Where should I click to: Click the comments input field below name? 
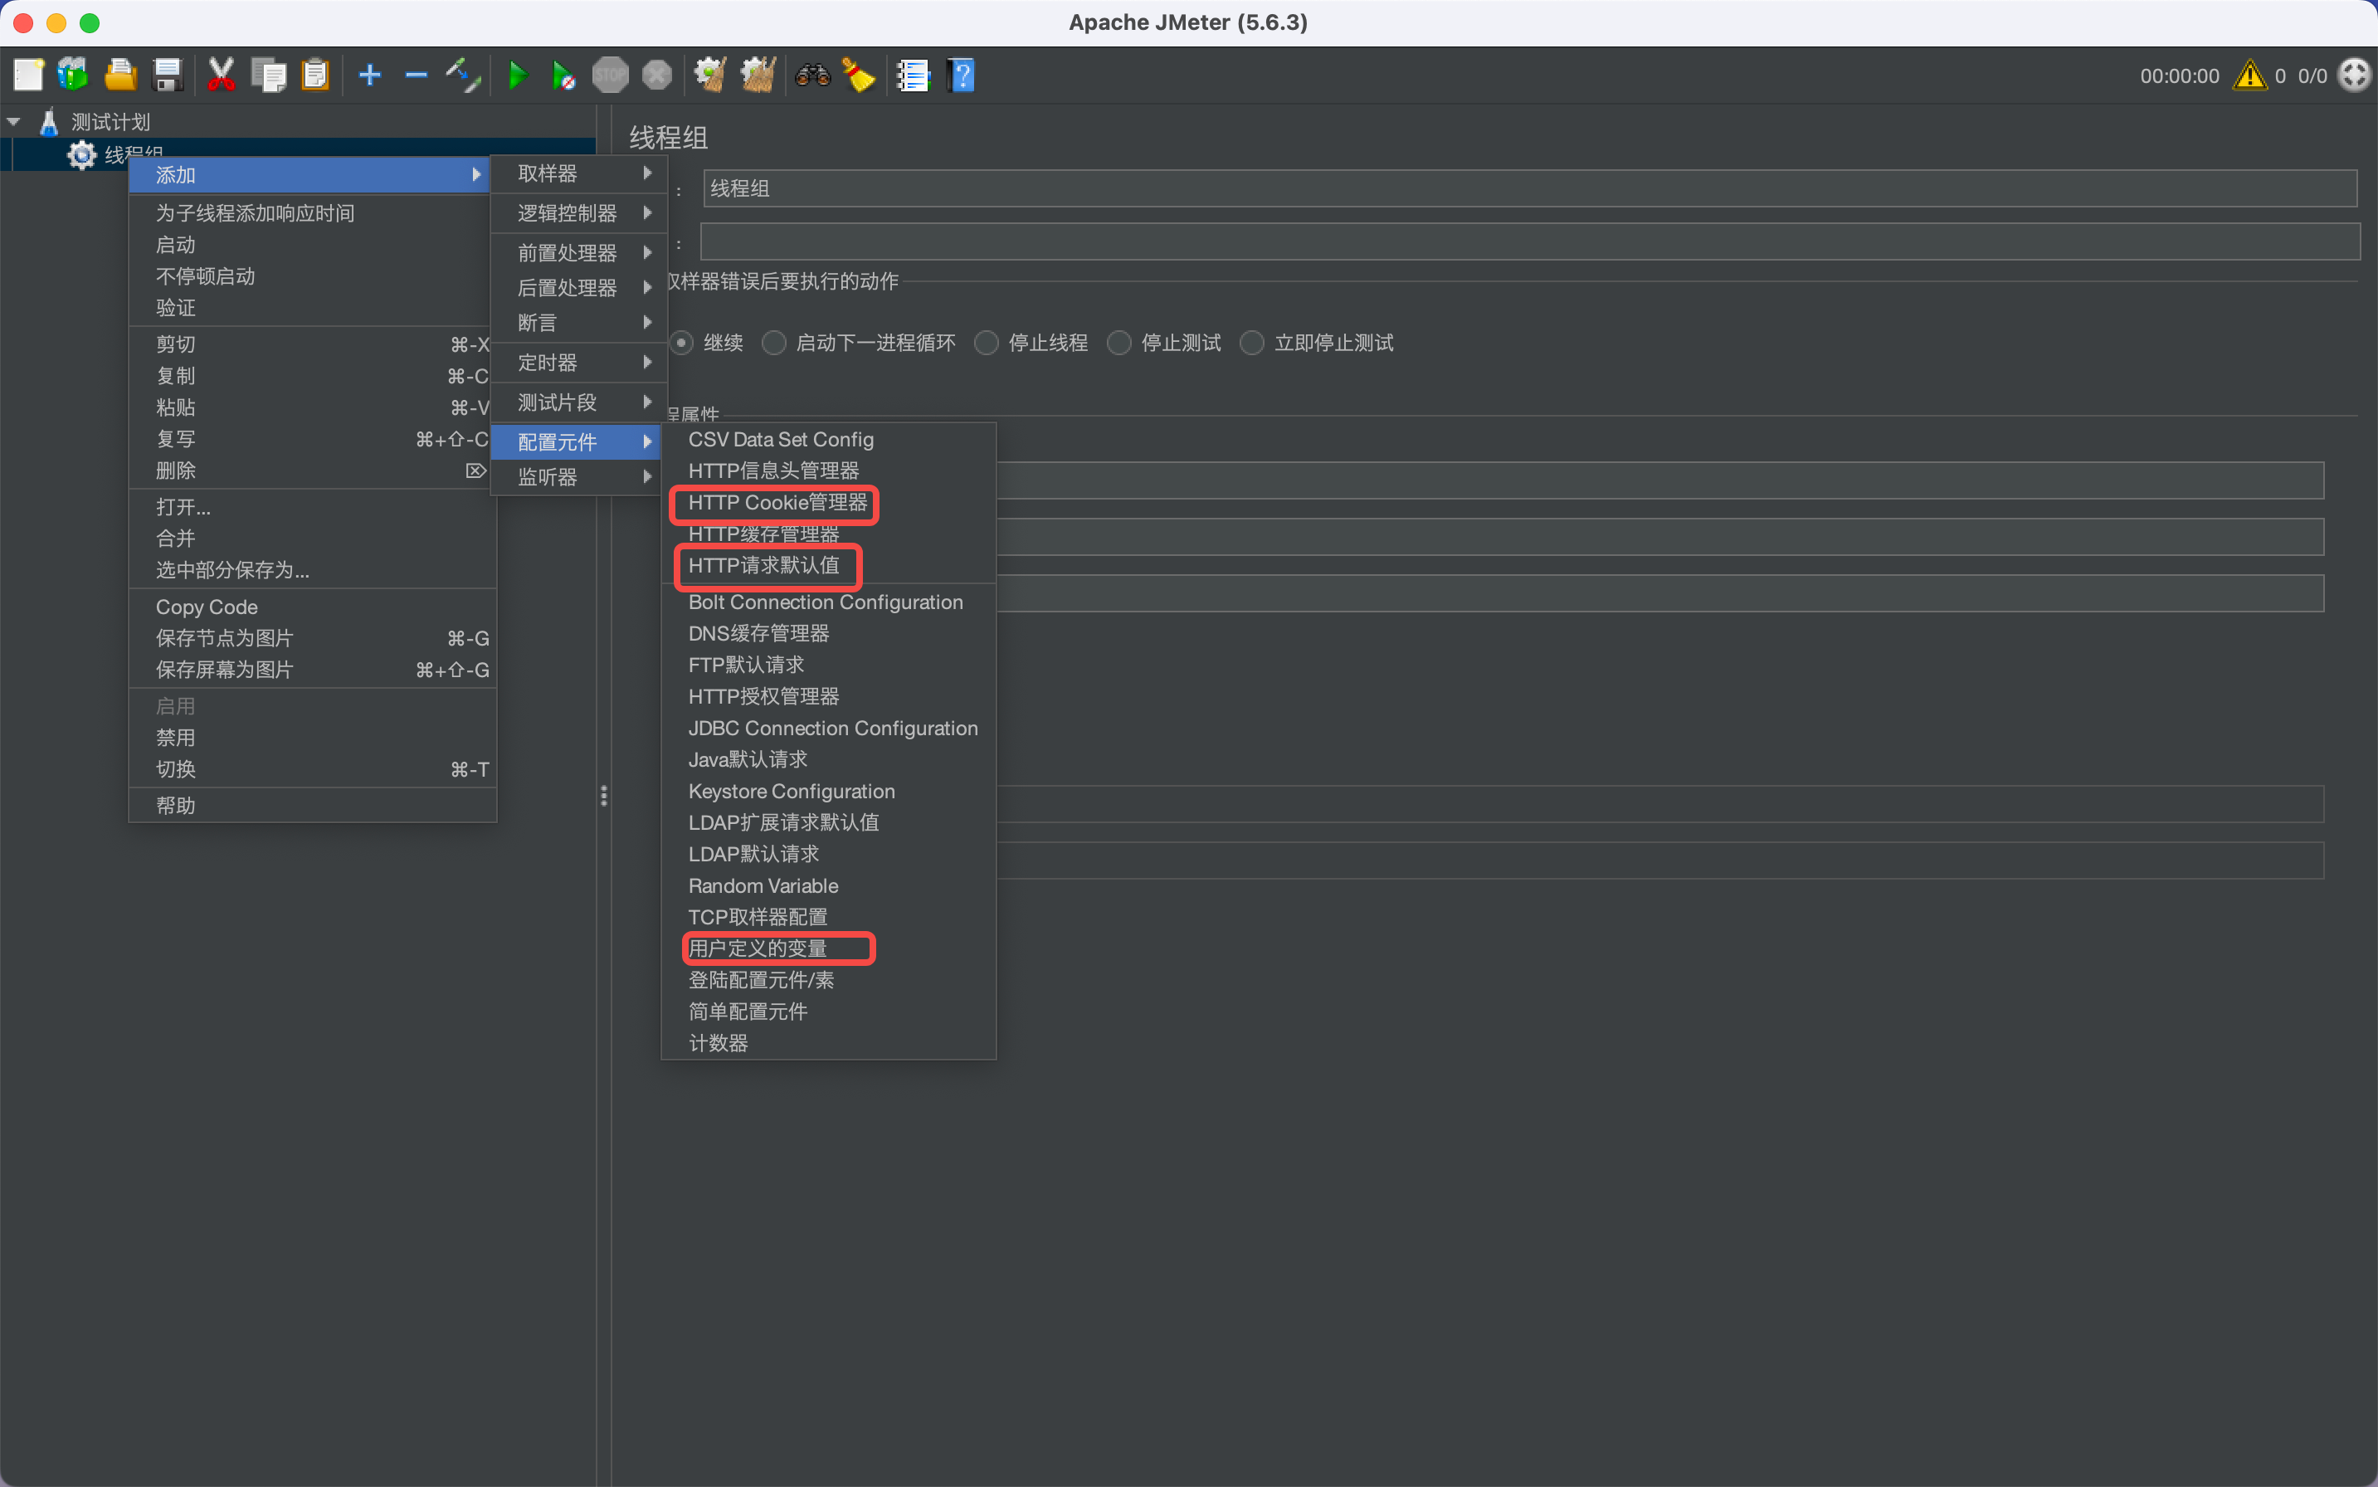click(x=1529, y=241)
